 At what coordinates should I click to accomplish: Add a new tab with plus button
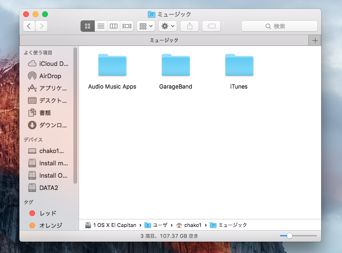[315, 40]
